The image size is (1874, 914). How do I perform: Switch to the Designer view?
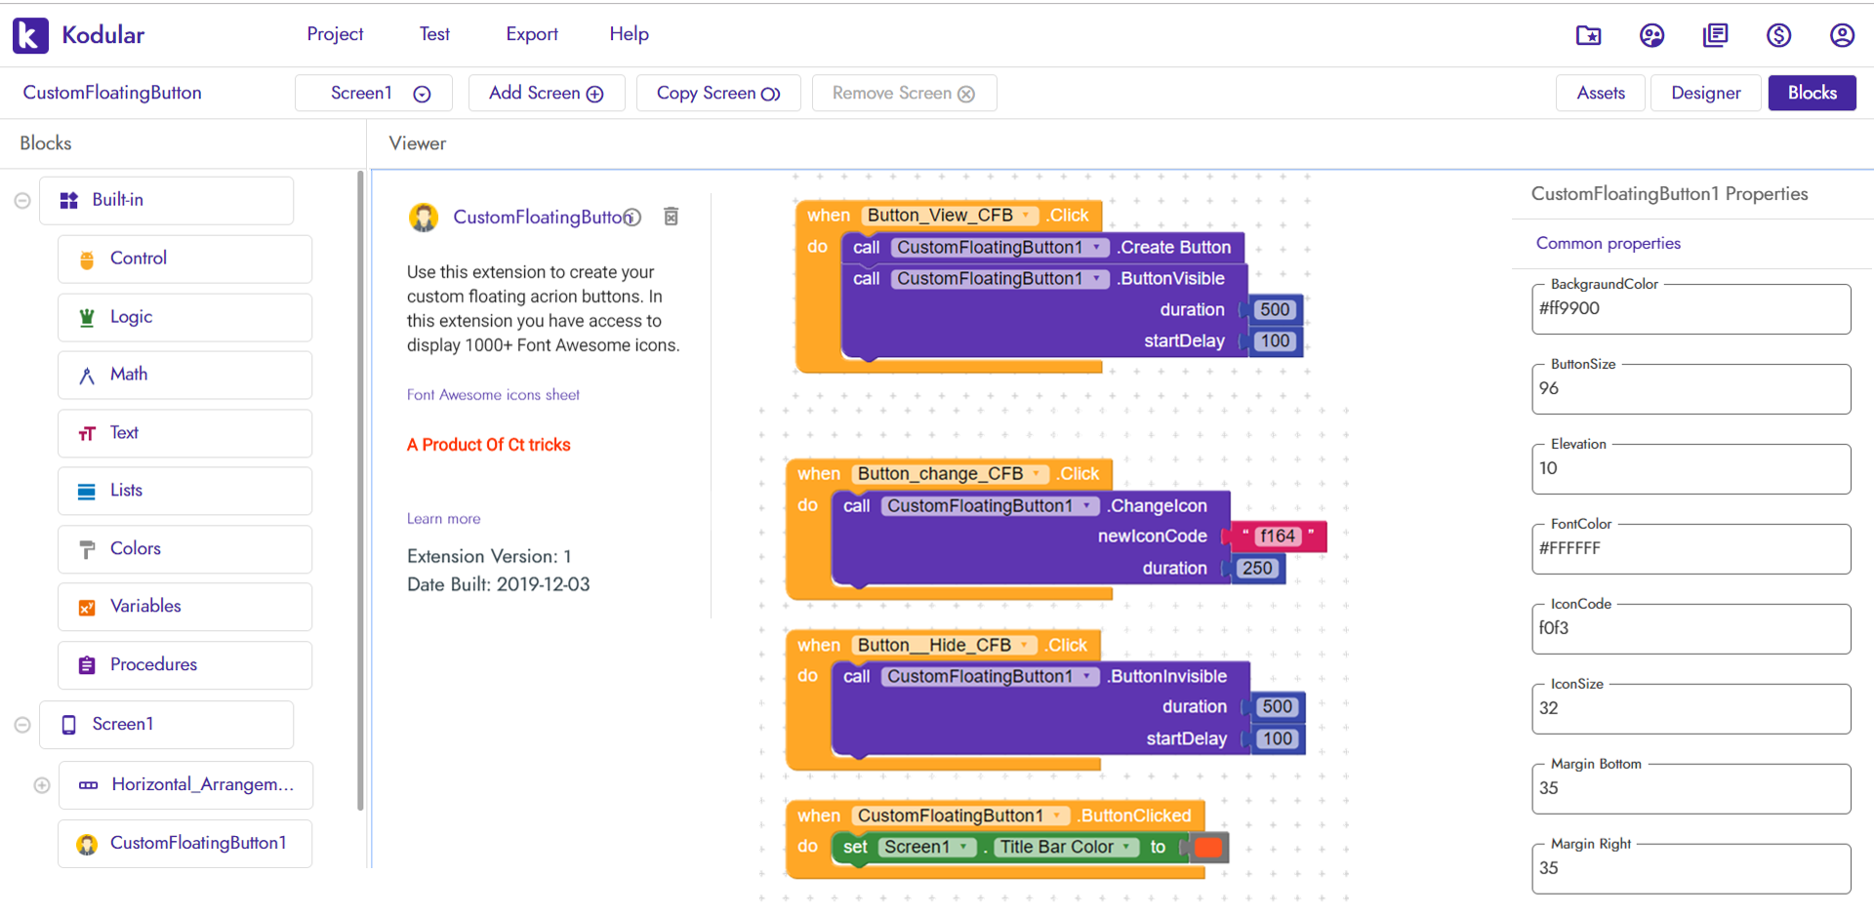(x=1705, y=94)
